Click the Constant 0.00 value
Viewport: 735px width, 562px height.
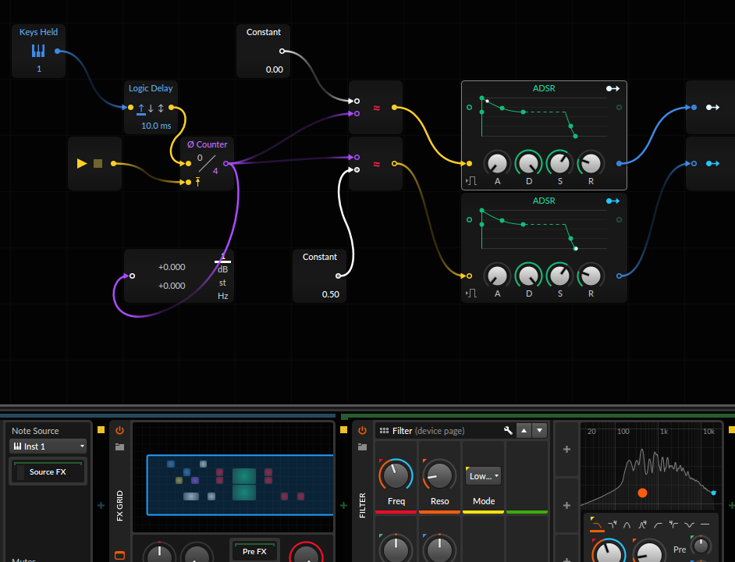(x=274, y=69)
